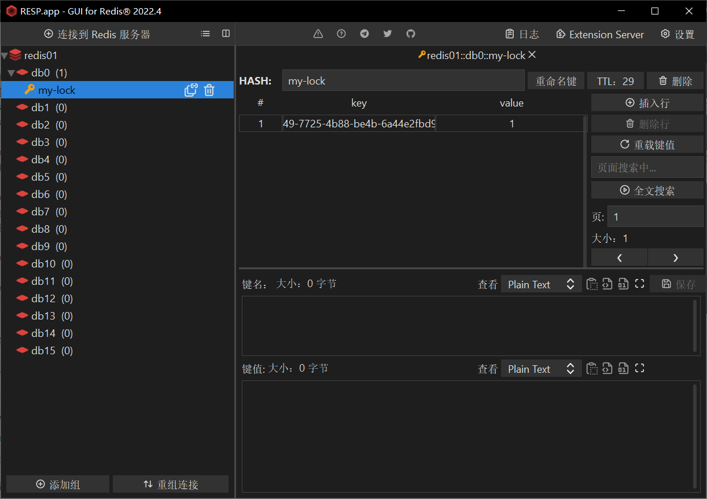Click 插入行 insert row button
The image size is (707, 499).
click(x=647, y=103)
